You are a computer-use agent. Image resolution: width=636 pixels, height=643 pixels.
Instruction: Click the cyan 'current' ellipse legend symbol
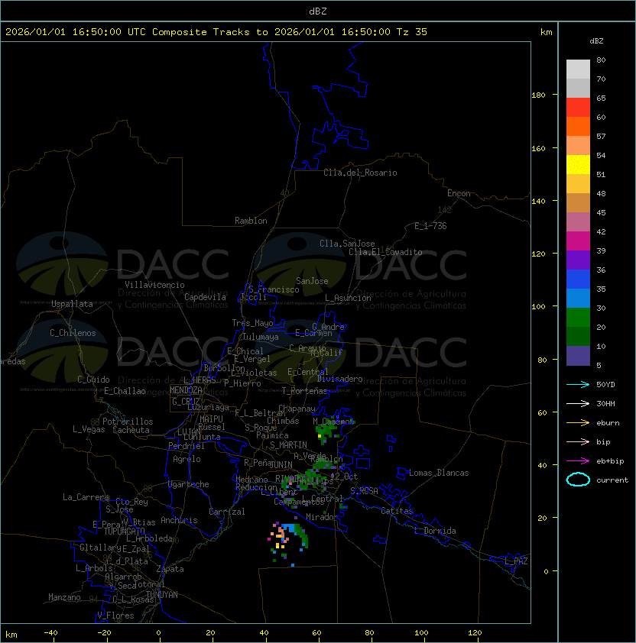[x=578, y=480]
